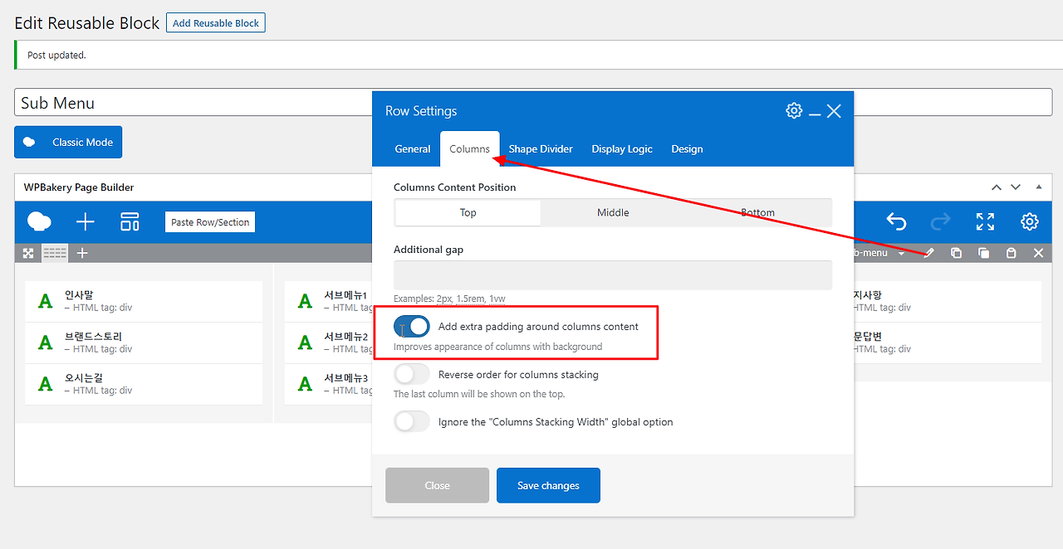This screenshot has height=549, width=1063.
Task: Select Bottom columns content position
Action: [x=758, y=212]
